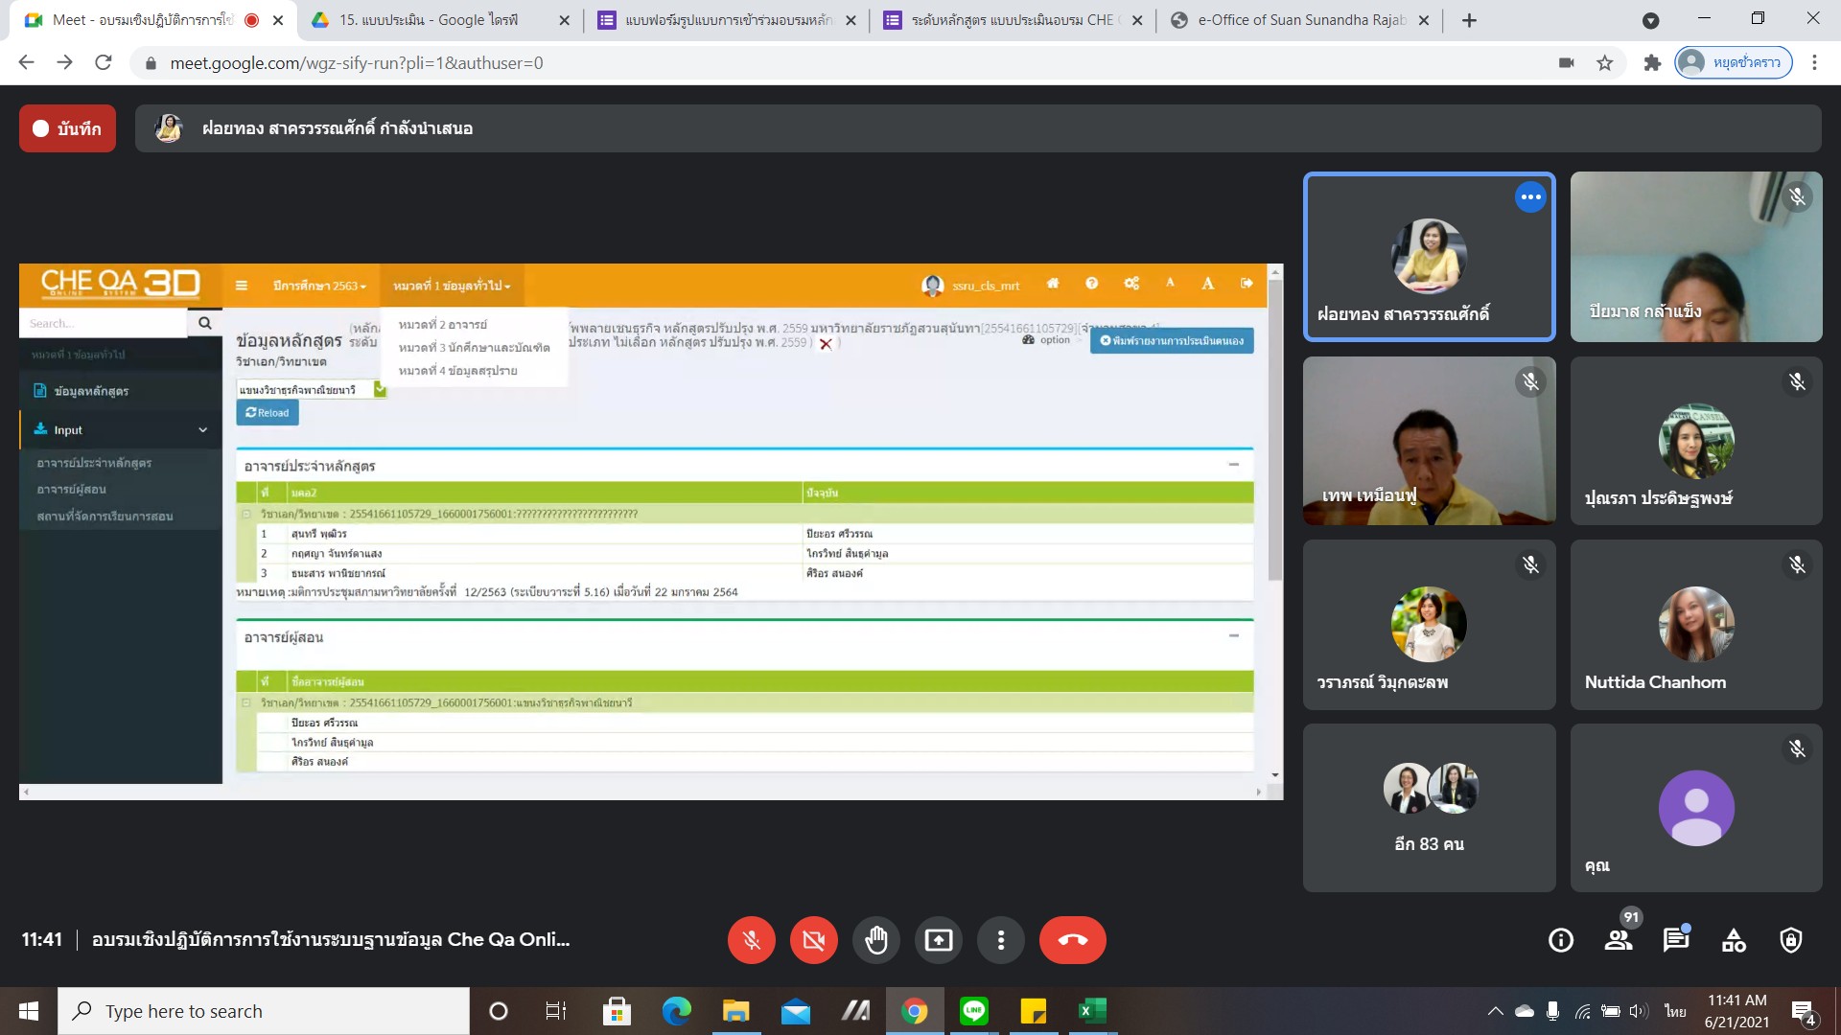Open the participants people icon

tap(1619, 940)
